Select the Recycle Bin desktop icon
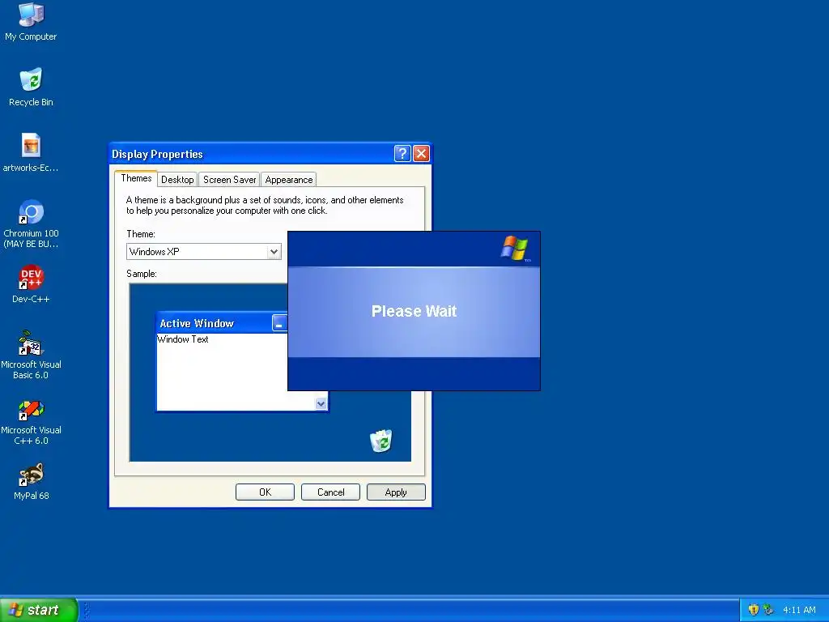The image size is (829, 622). [31, 87]
